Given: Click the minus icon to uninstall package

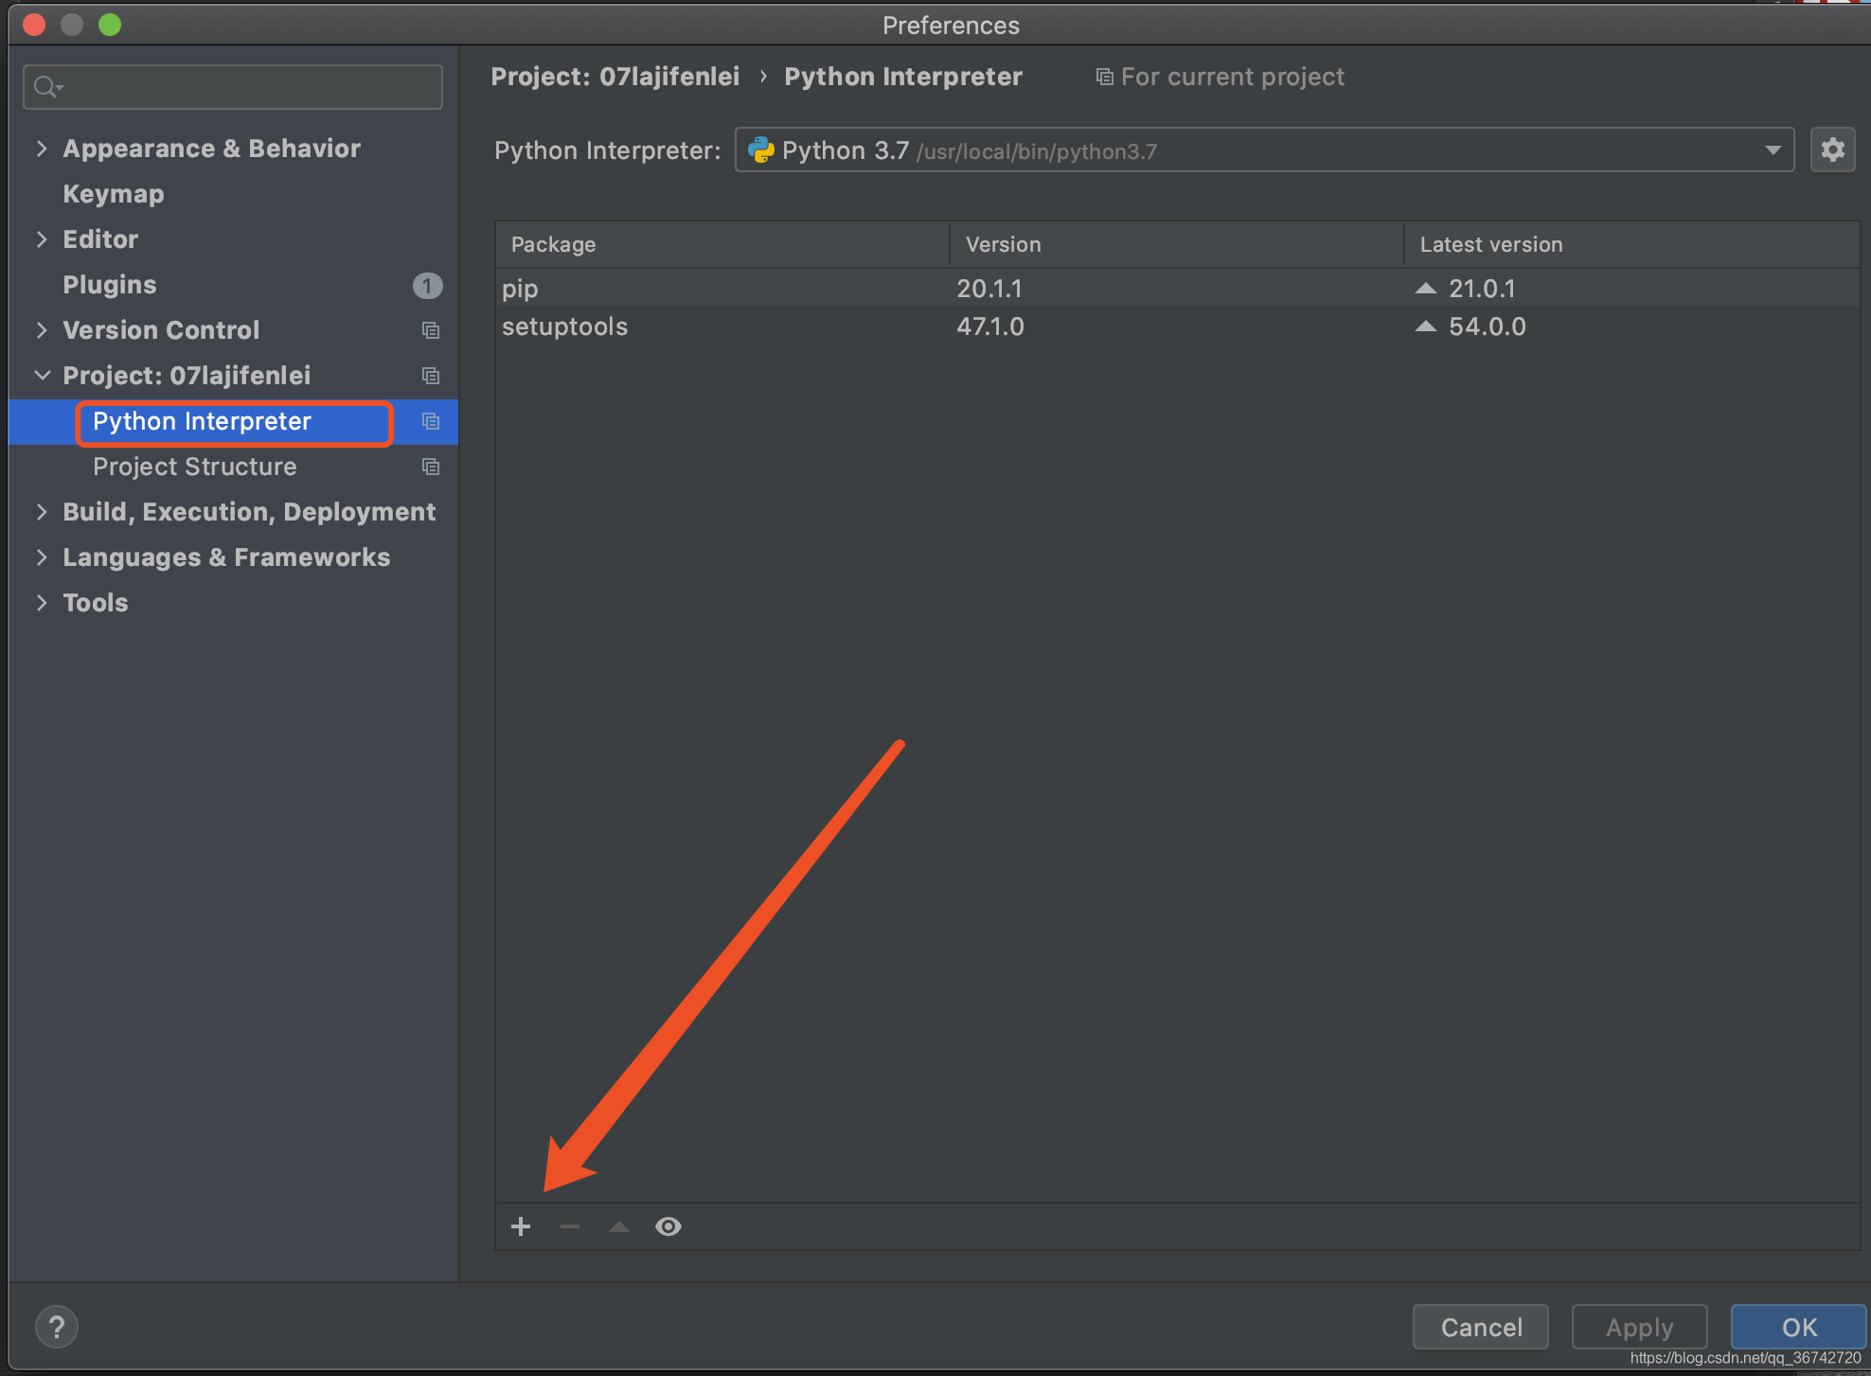Looking at the screenshot, I should (570, 1227).
